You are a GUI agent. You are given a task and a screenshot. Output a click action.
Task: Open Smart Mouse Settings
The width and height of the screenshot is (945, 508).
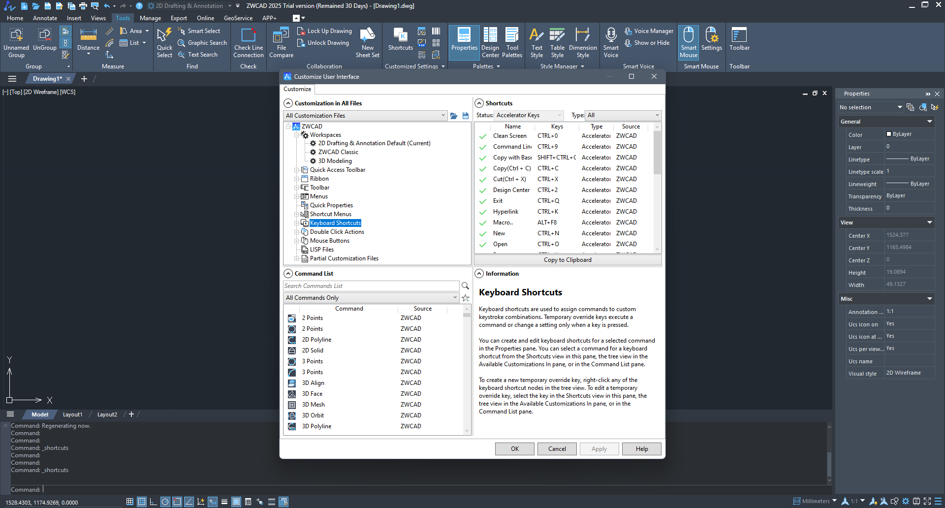(712, 39)
